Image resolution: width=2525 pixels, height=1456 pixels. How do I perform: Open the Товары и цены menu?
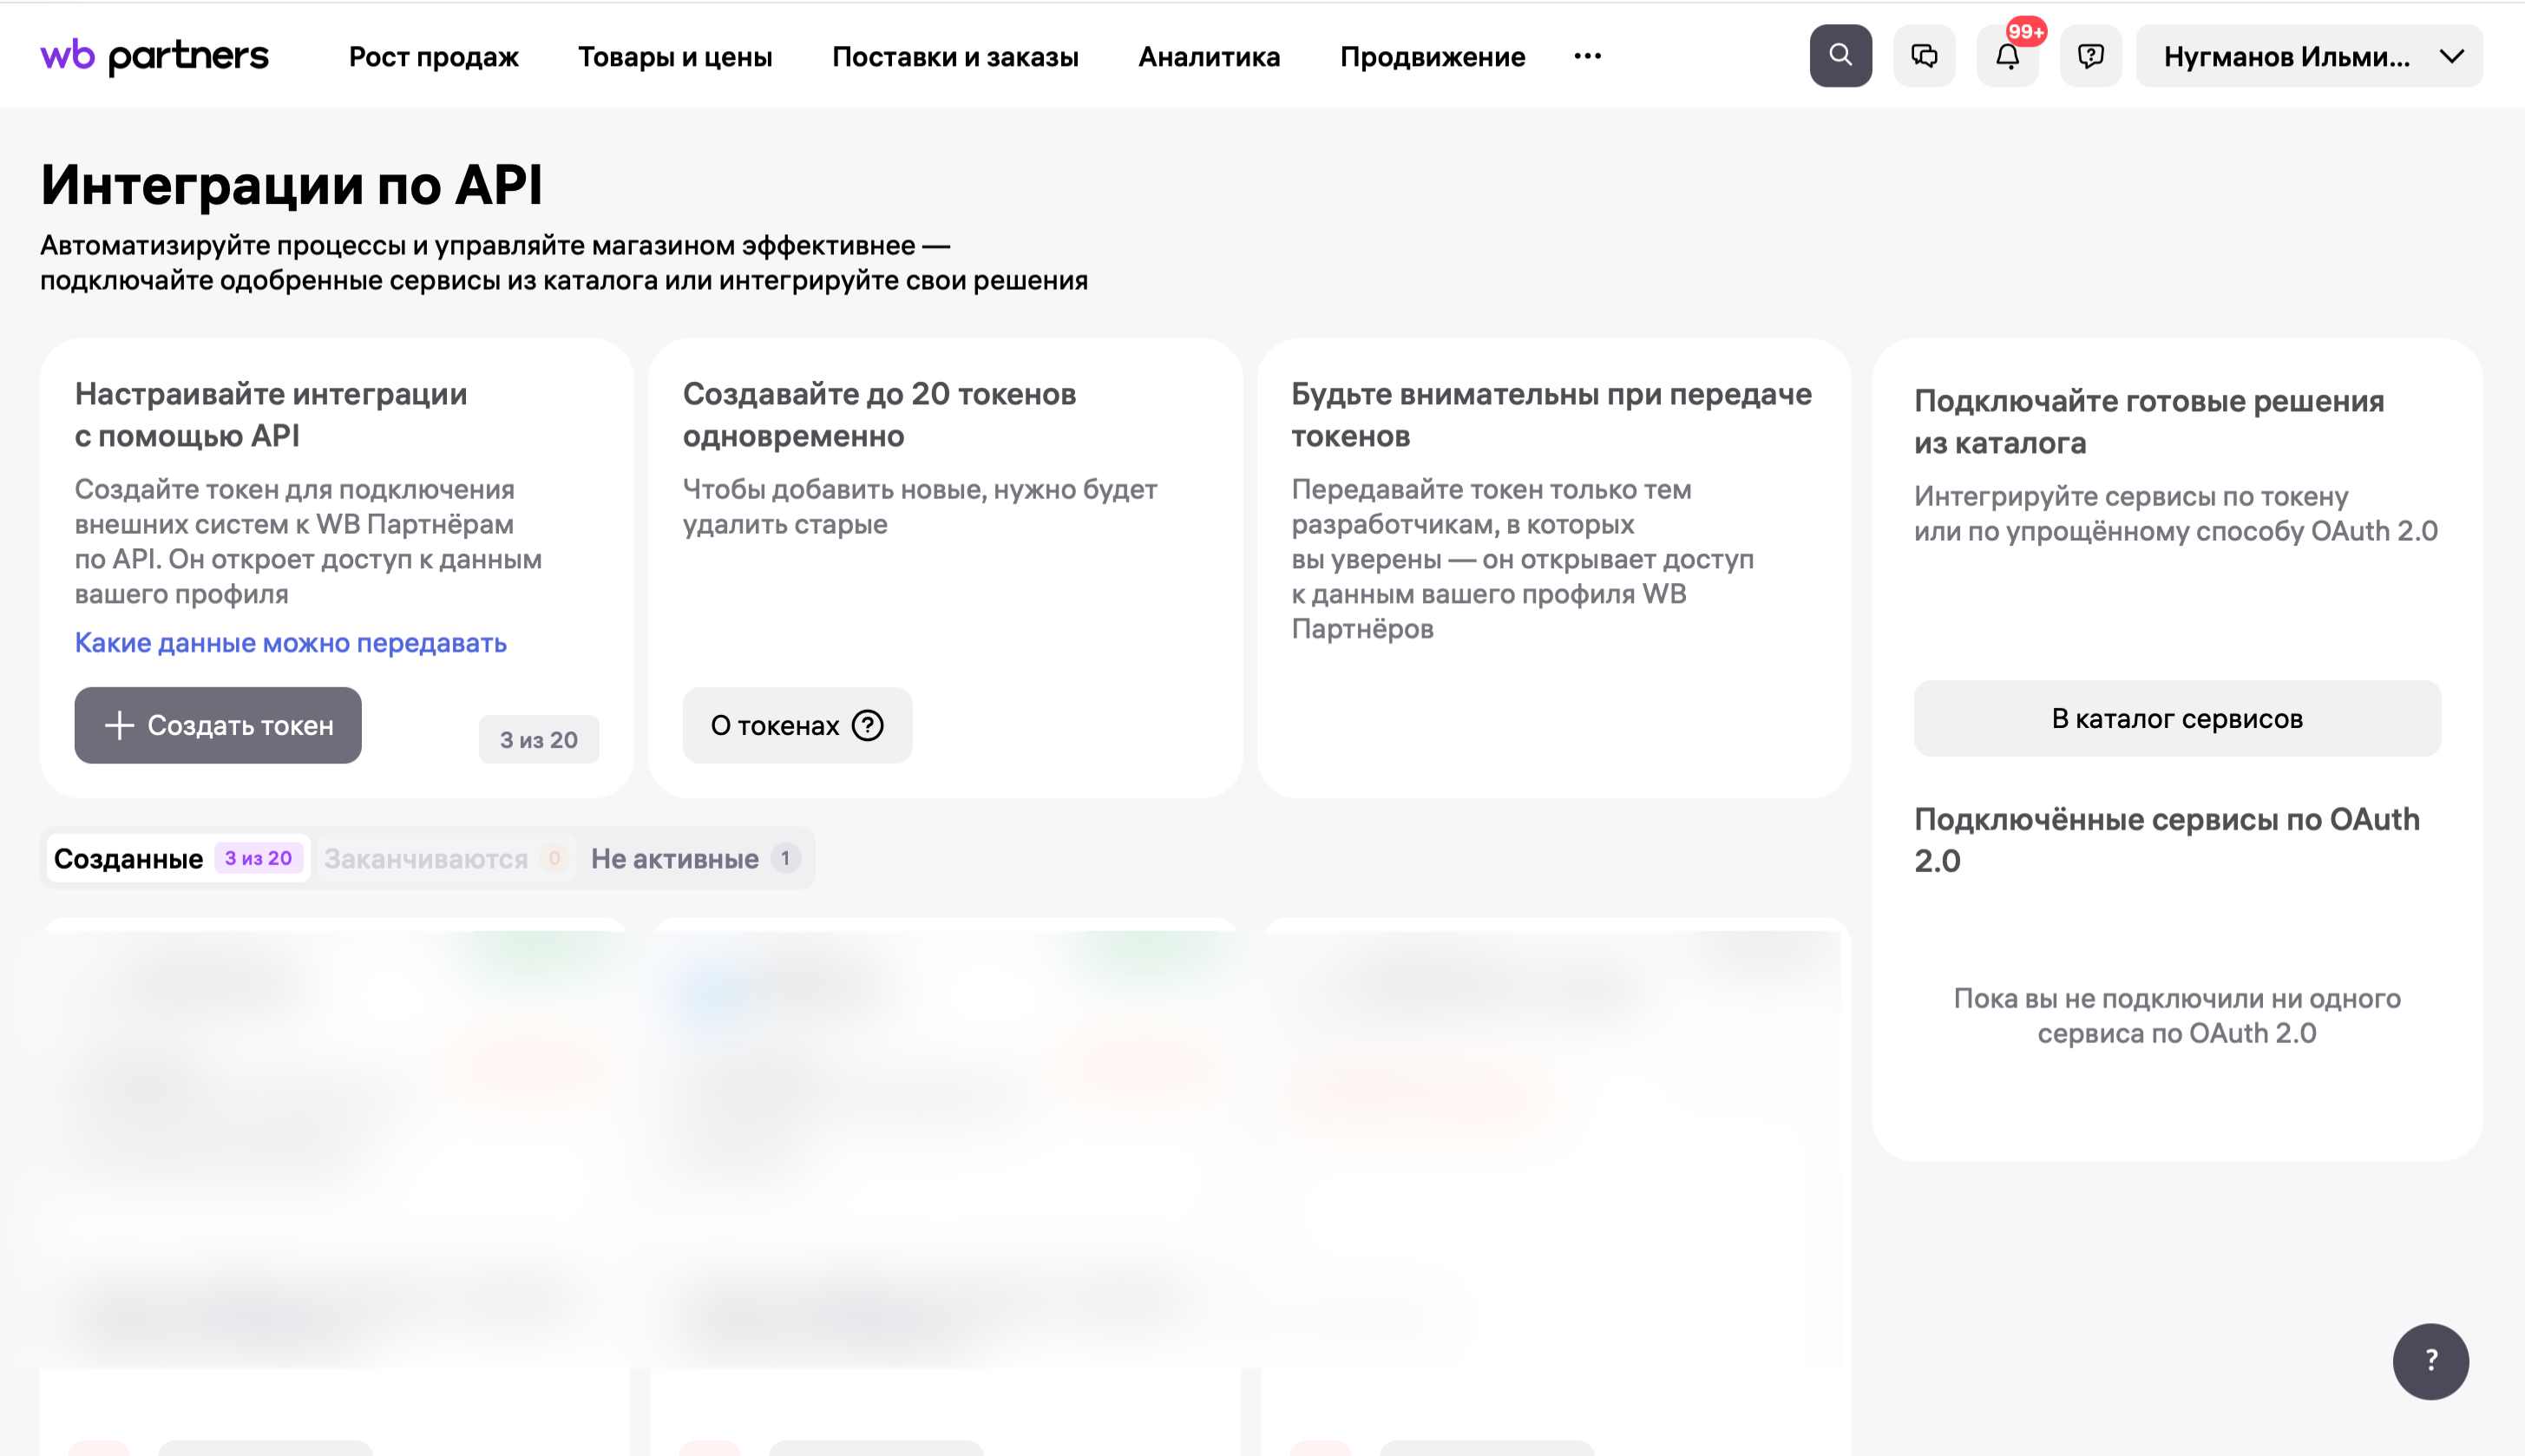(x=675, y=57)
